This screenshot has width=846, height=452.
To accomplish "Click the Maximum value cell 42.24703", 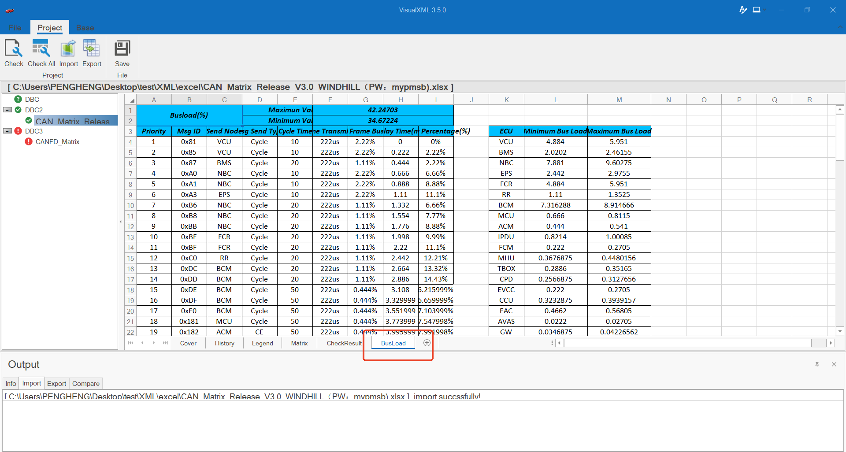I will pos(383,110).
